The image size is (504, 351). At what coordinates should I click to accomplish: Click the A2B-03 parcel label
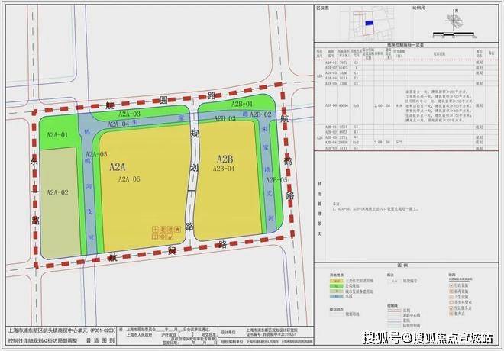tap(225, 118)
